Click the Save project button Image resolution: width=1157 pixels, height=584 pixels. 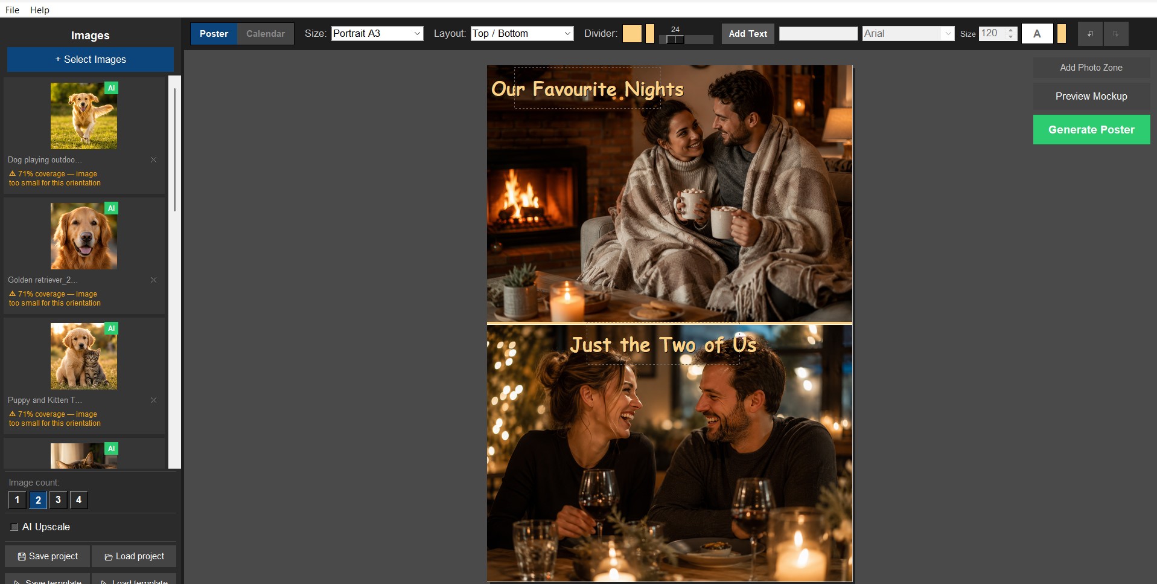[48, 556]
